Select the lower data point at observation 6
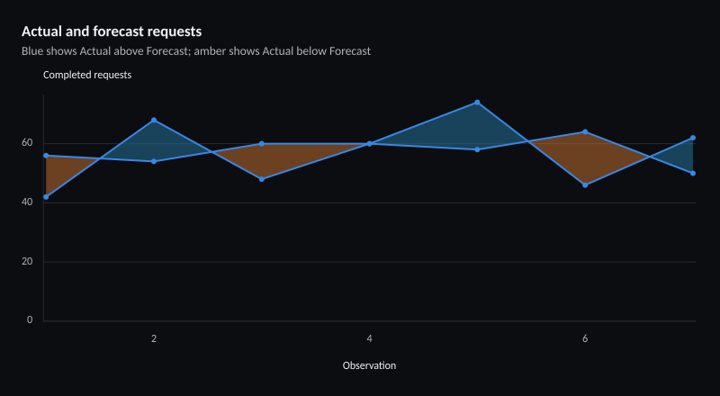This screenshot has width=720, height=396. [x=585, y=185]
